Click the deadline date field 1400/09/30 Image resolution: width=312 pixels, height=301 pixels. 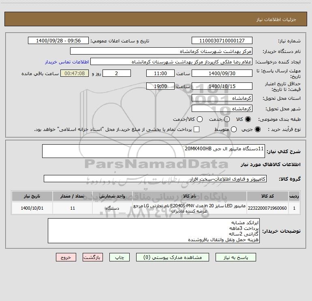(222, 73)
